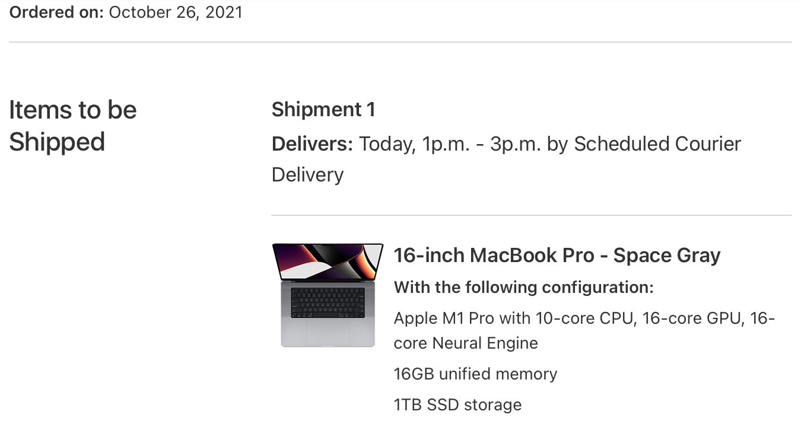Click the divider line under the delivery details
Screen dimensions: 801x421
[x=532, y=215]
